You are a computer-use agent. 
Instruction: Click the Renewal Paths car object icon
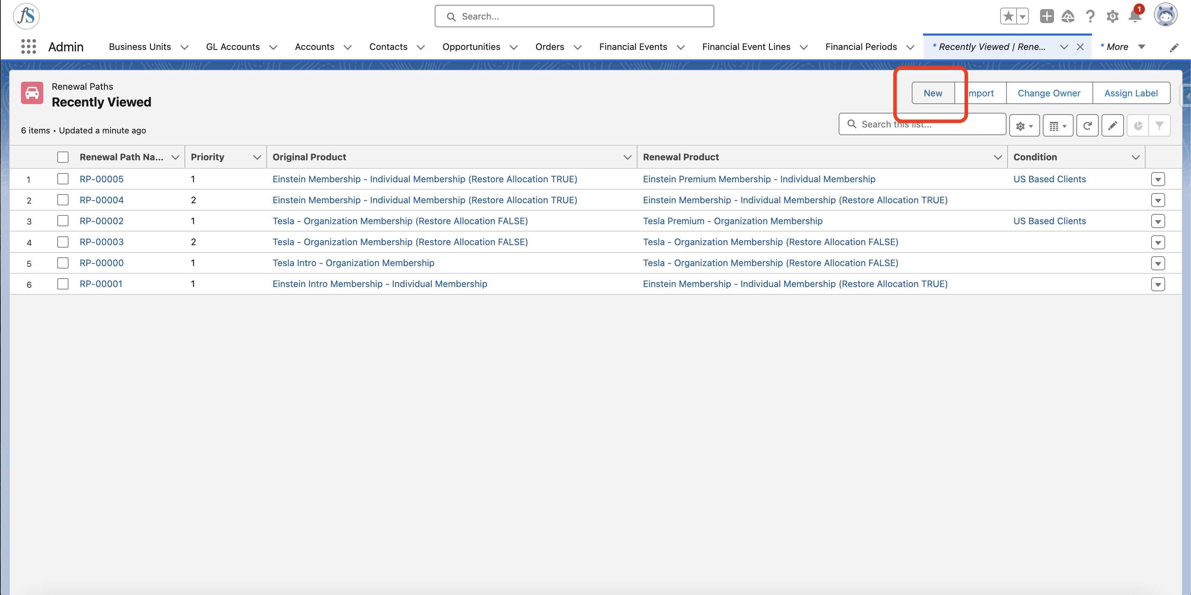pyautogui.click(x=32, y=93)
